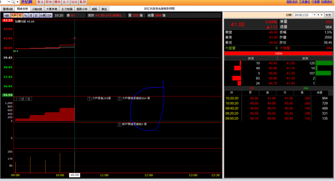Open the second link in the top-right row
335x181 pixels.
click(304, 2)
